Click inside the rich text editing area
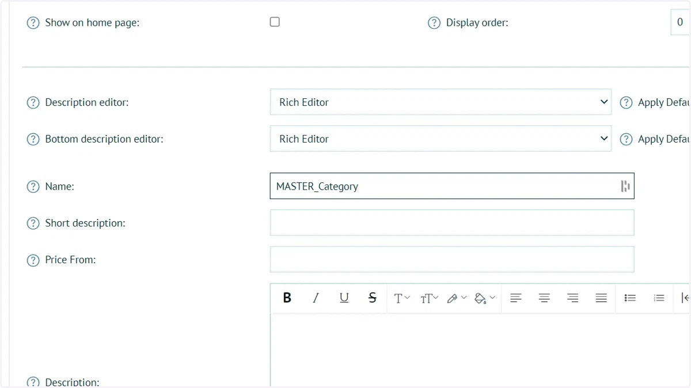Image resolution: width=691 pixels, height=388 pixels. (480, 350)
